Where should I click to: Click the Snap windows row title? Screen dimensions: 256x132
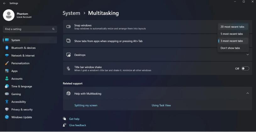[x=83, y=25]
